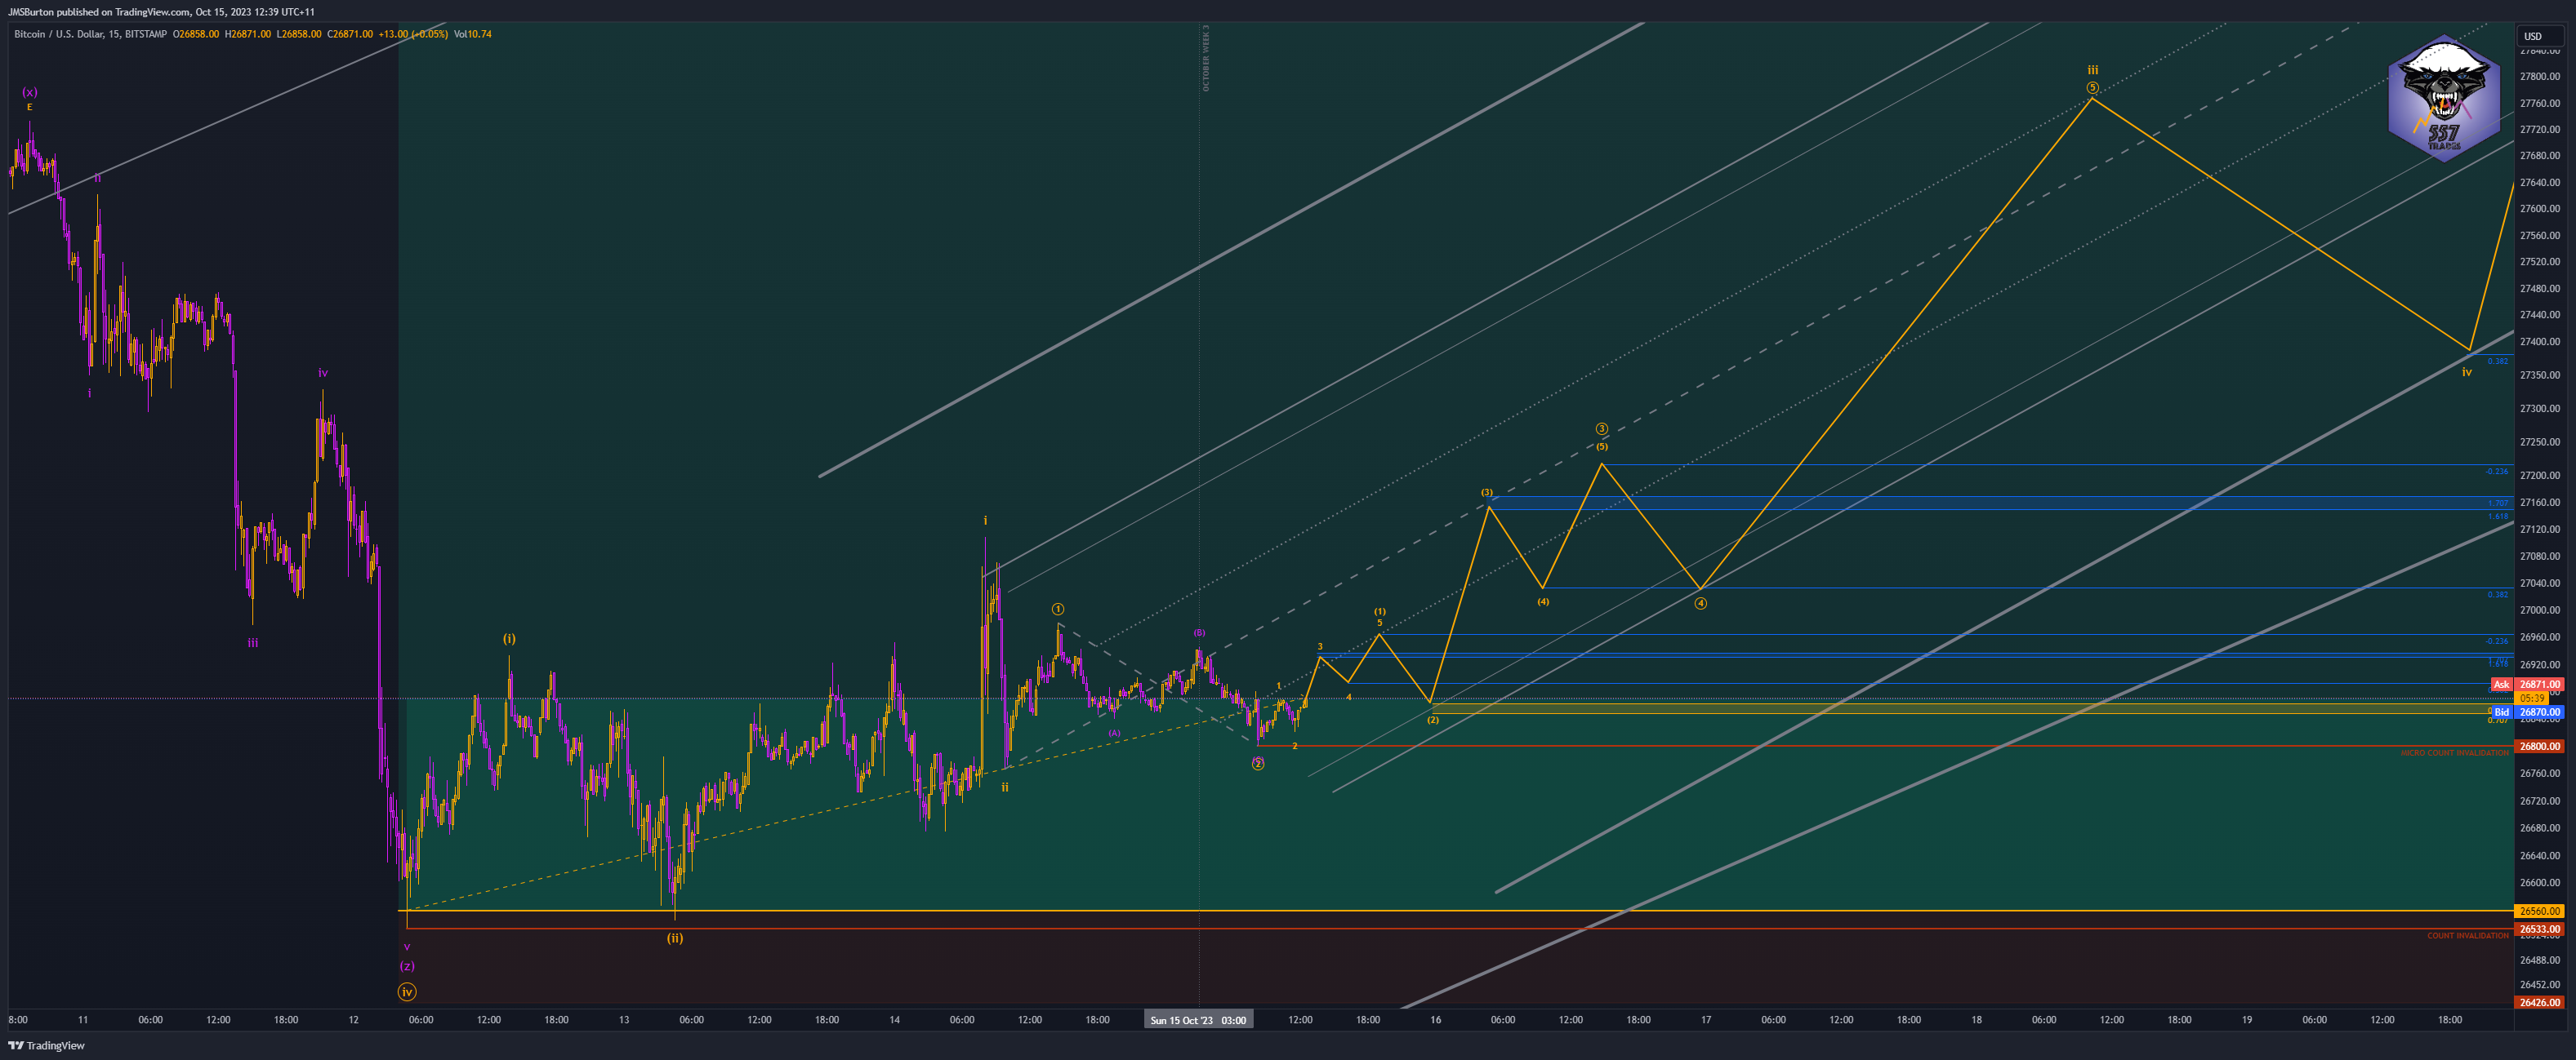2576x1060 pixels.
Task: Click the 557 Trades wolf logo
Action: click(x=2444, y=99)
